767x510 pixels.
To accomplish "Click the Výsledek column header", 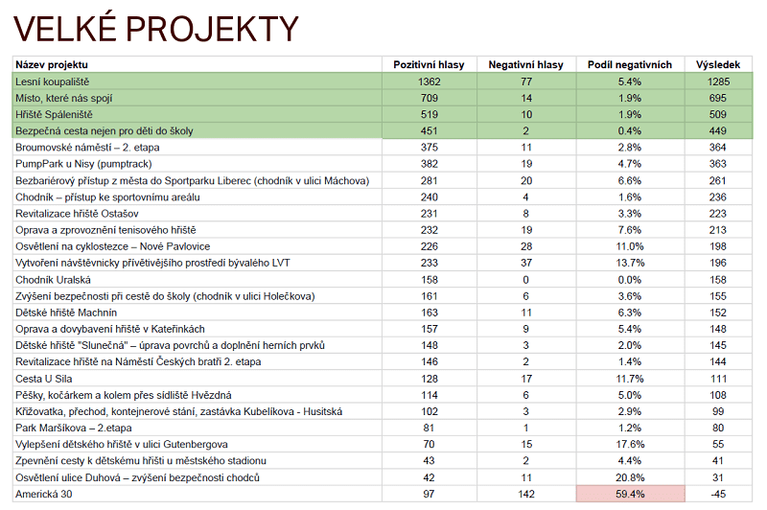I will (x=718, y=64).
